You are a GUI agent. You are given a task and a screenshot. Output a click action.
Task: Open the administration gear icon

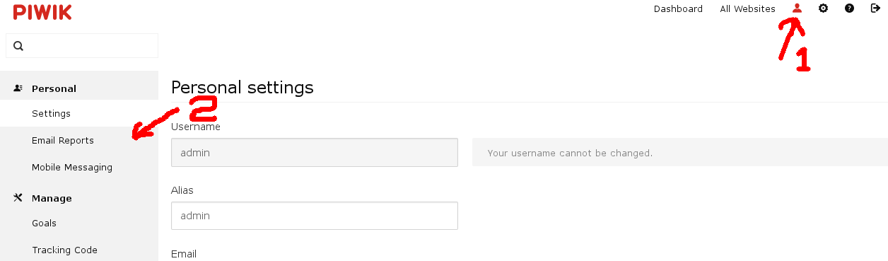tap(823, 8)
